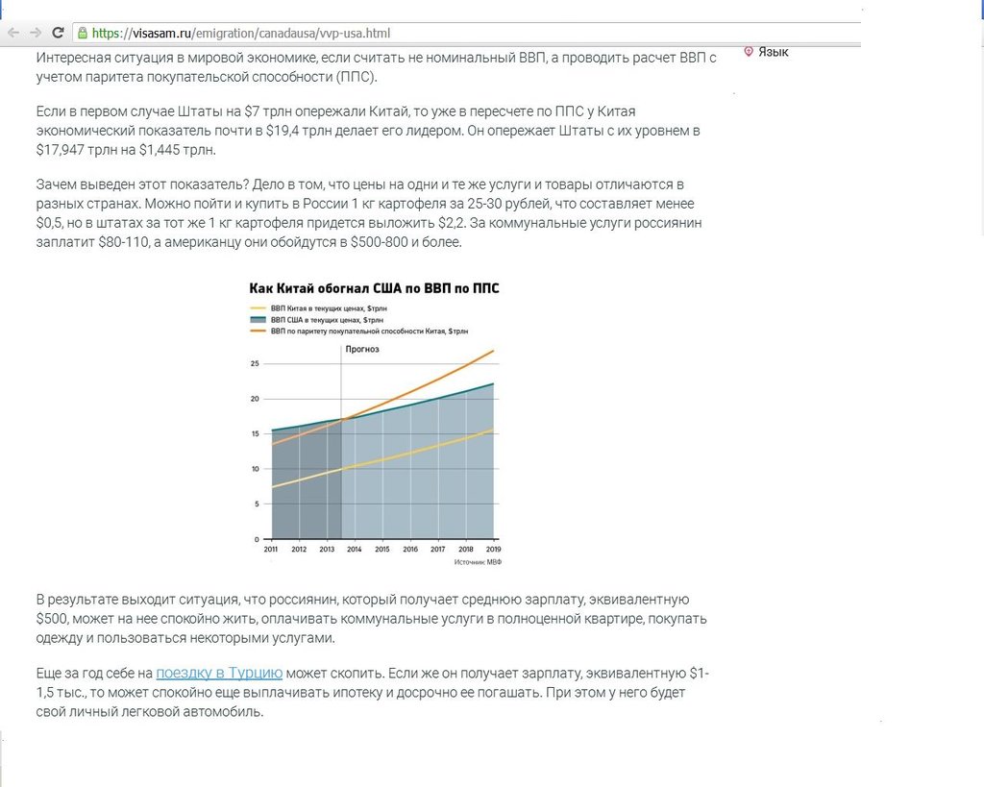Click the GDP chart image
The width and height of the screenshot is (984, 787).
click(x=375, y=424)
